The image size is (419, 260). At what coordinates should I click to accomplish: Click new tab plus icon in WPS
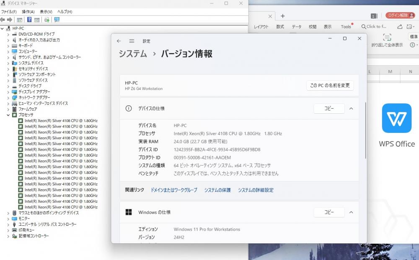point(282,16)
